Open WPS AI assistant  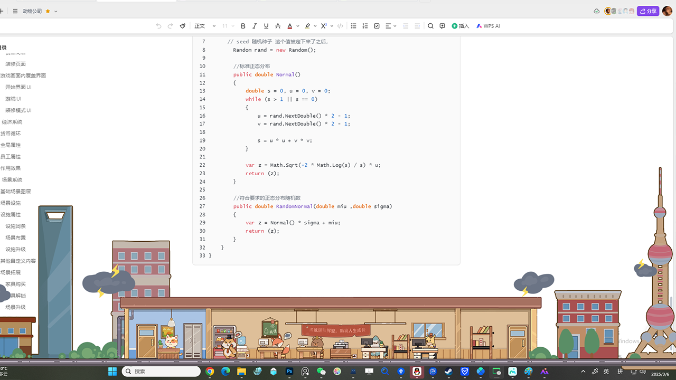coord(488,26)
